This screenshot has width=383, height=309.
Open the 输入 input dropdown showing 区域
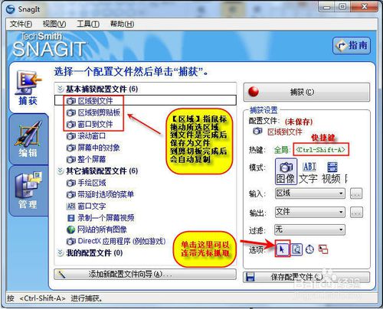tap(310, 194)
